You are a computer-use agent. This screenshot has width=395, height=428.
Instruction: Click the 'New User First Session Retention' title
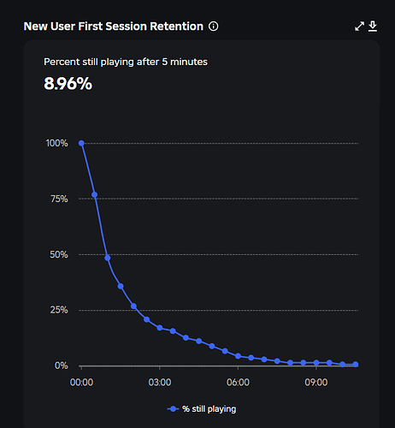(114, 27)
